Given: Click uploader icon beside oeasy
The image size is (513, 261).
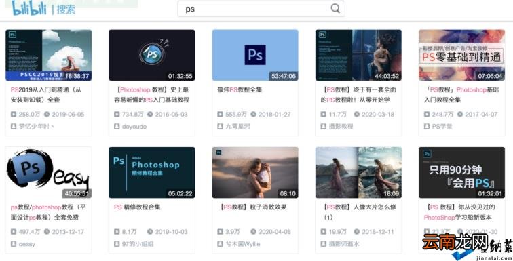Looking at the screenshot, I should tap(14, 244).
